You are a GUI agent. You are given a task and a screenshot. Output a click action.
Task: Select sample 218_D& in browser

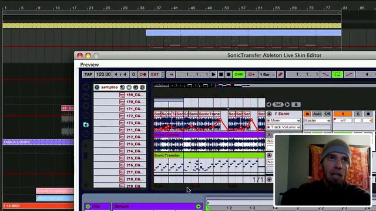[120, 179]
